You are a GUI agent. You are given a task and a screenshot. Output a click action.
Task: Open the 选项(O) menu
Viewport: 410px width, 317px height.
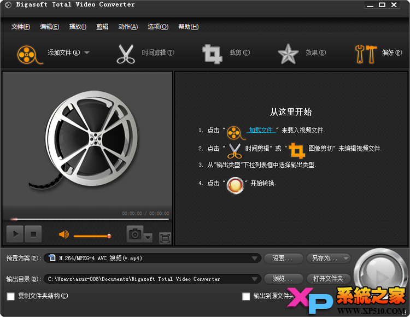coord(158,27)
